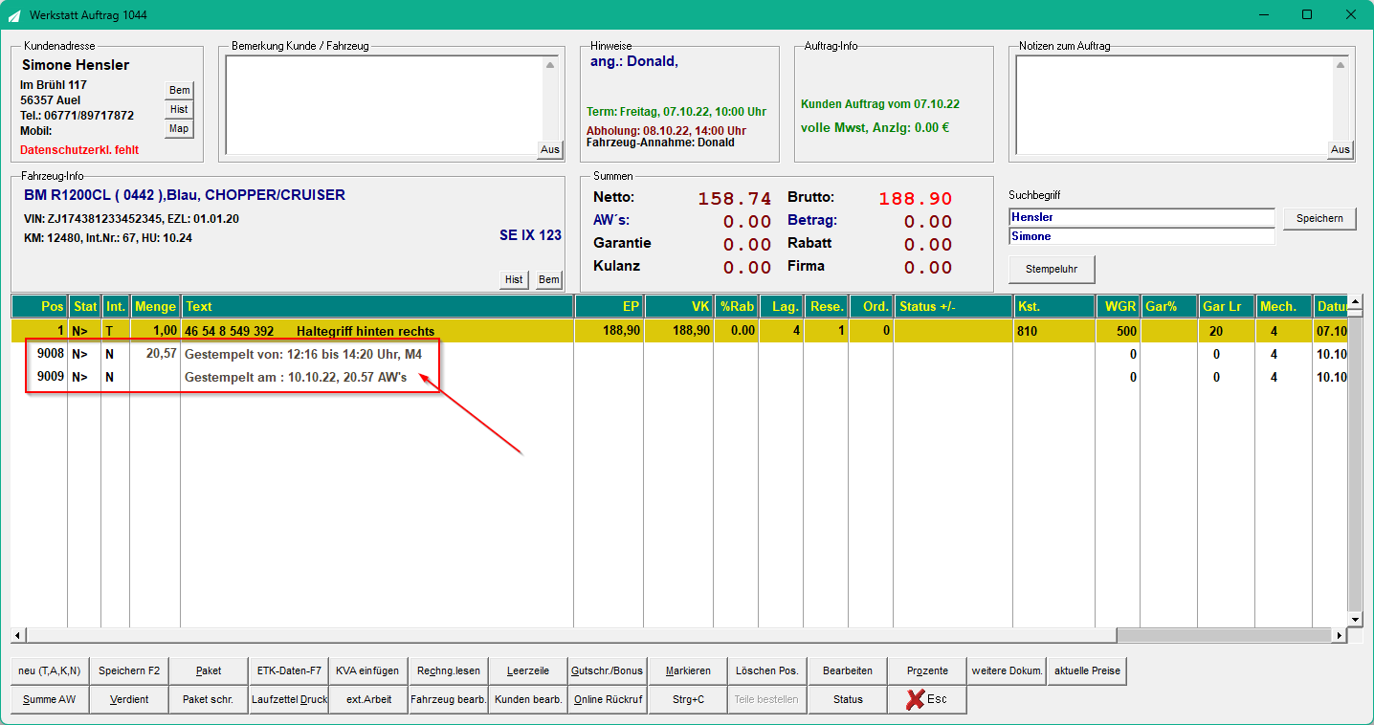1374x725 pixels.
Task: Click aktuelle Preise
Action: [x=1087, y=670]
